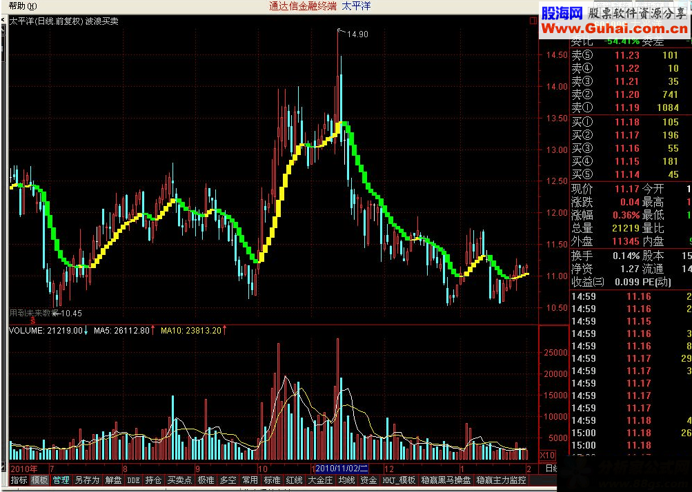This screenshot has height=492, width=692.
Task: Click the VOLUME: 21219.00 indicator label
Action: pyautogui.click(x=46, y=330)
